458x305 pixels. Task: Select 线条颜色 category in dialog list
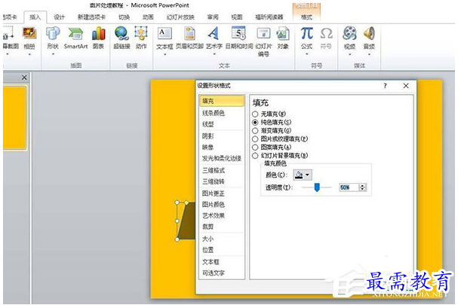221,113
